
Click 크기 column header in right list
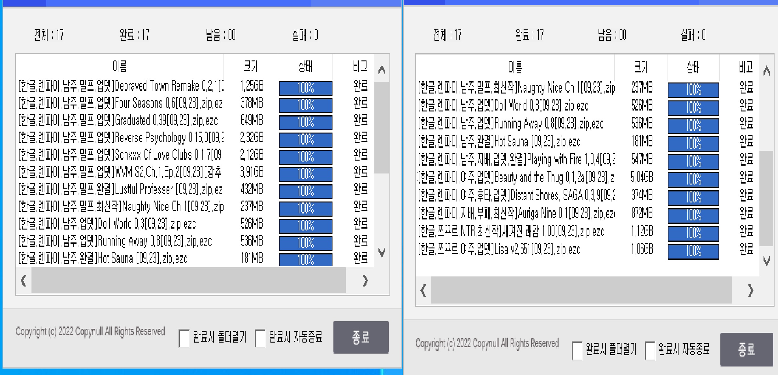641,67
